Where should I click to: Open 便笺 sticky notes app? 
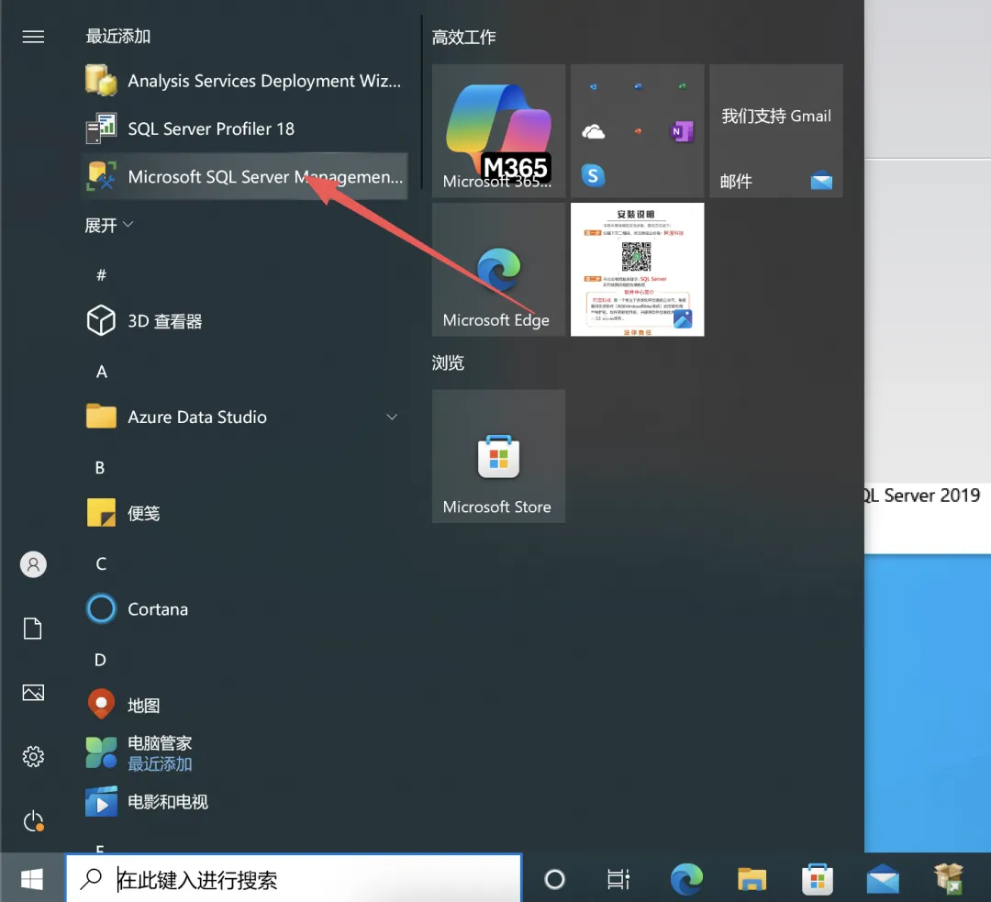244,513
